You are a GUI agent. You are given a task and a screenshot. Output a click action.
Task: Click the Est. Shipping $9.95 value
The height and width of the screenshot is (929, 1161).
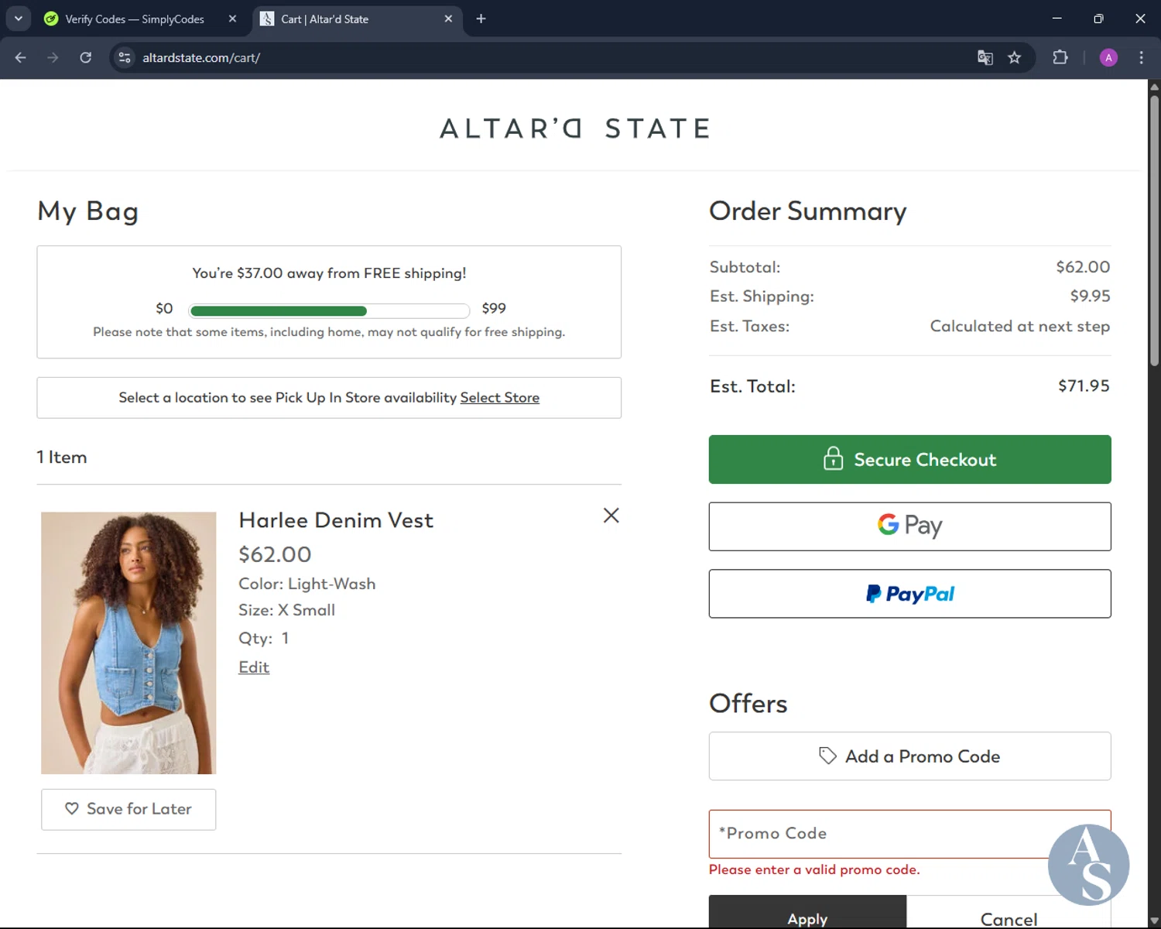1090,296
